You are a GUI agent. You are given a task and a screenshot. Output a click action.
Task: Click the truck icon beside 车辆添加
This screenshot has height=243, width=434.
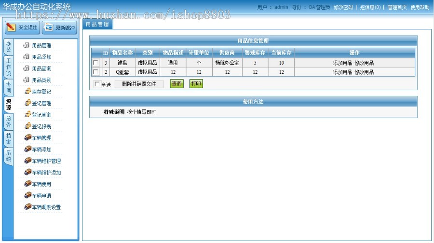point(27,149)
